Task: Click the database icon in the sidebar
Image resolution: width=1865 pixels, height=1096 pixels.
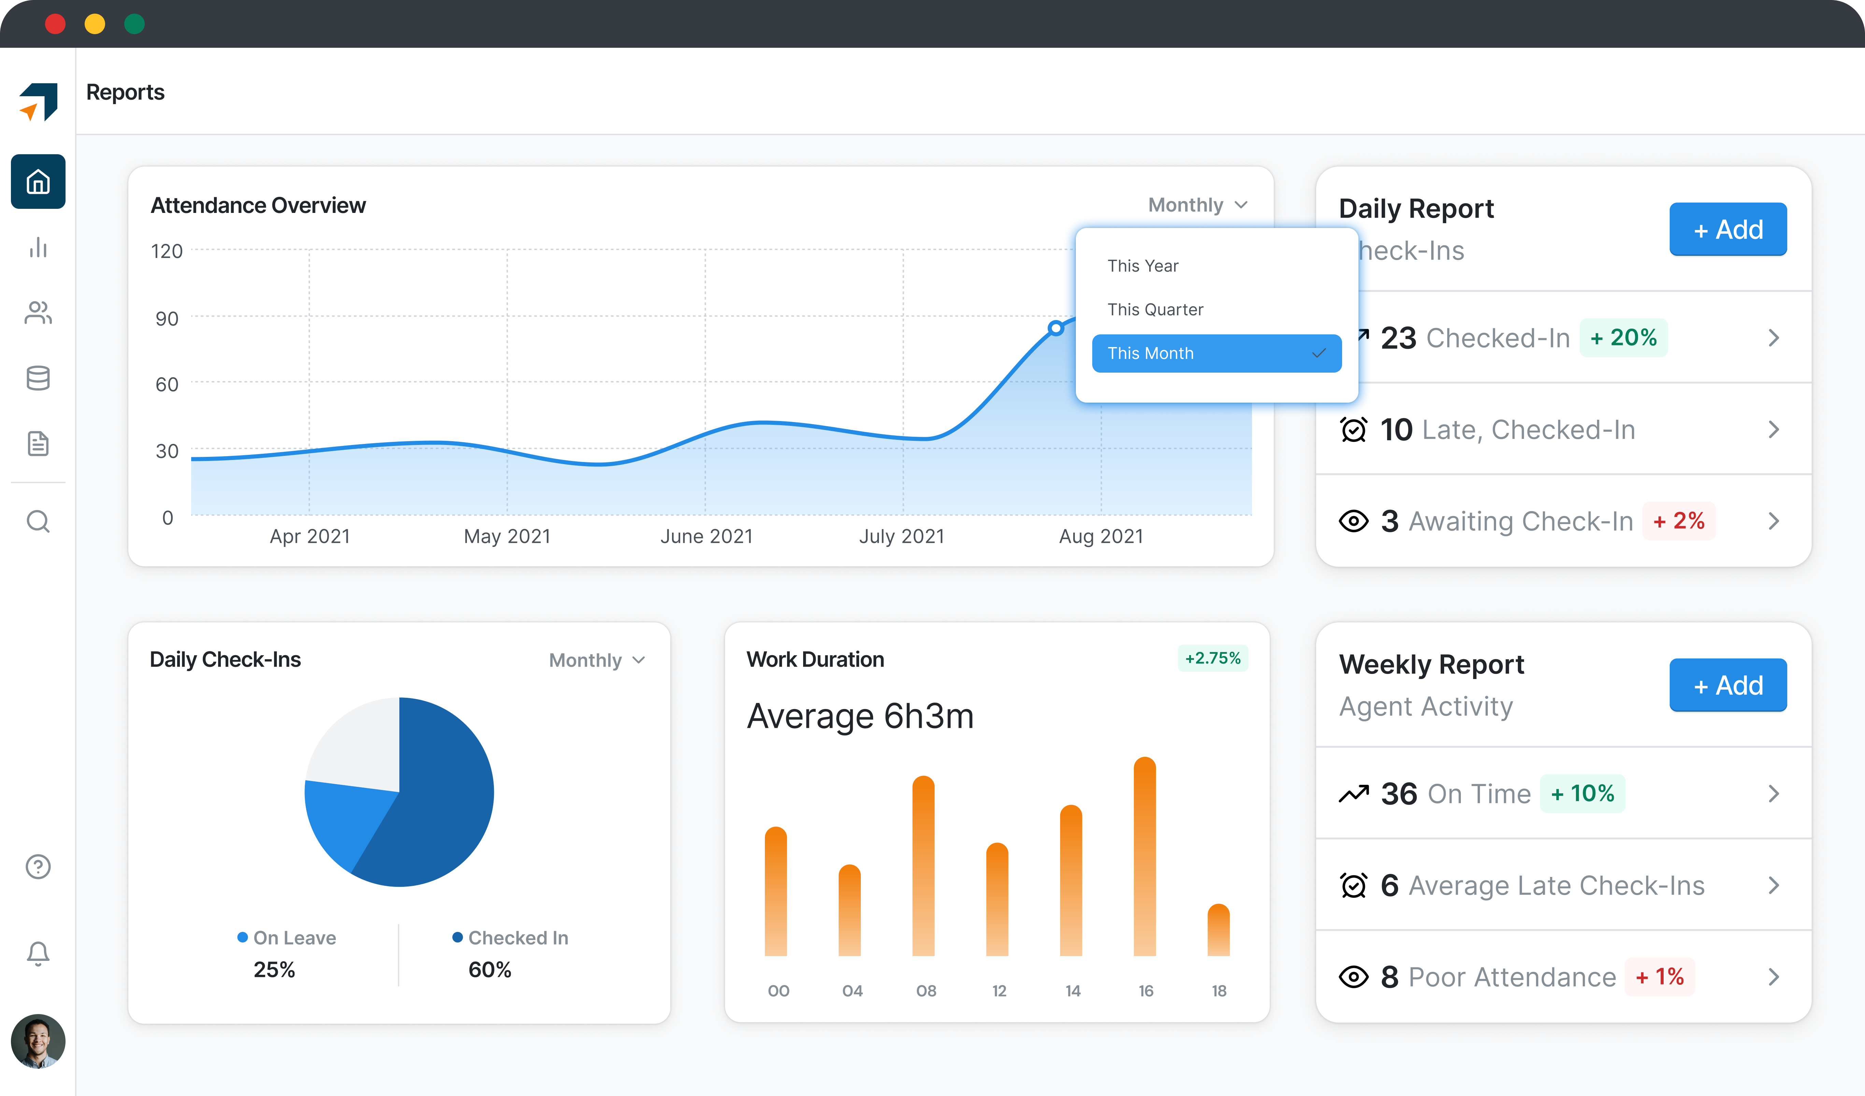Action: (38, 378)
